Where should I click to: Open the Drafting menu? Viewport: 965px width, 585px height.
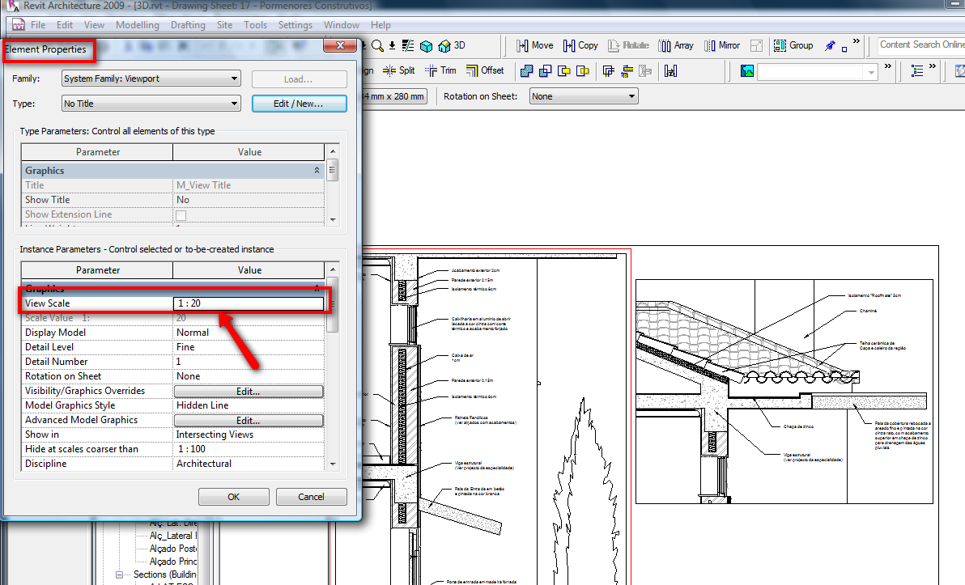188,25
